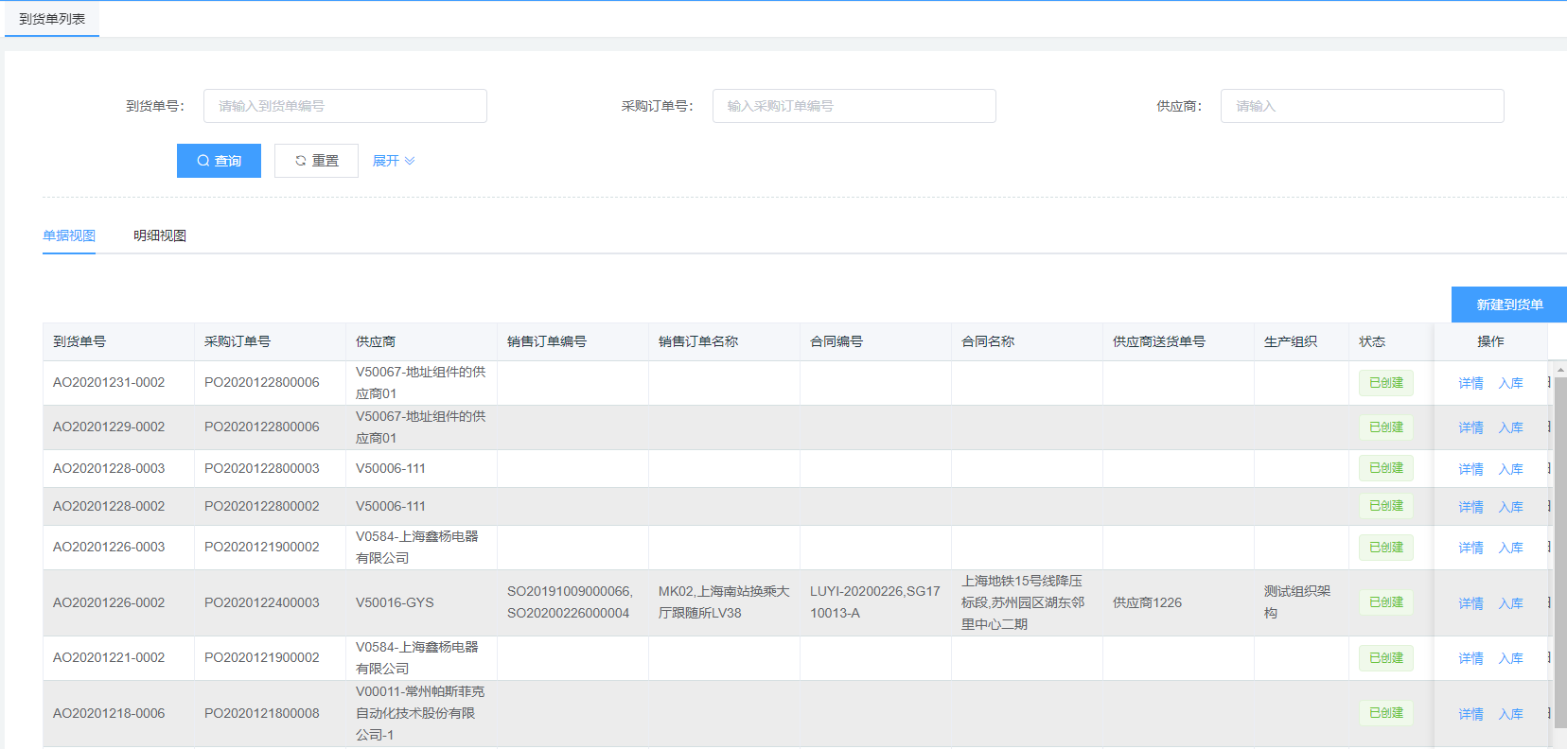
Task: Click 入库 for AO20201221-0002
Action: (1510, 658)
